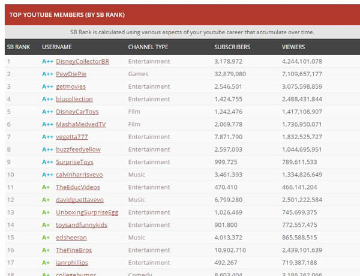Select subscriber count 4,013,372
360x276 pixels.
pyautogui.click(x=228, y=238)
